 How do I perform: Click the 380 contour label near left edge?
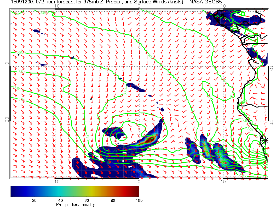[18, 88]
